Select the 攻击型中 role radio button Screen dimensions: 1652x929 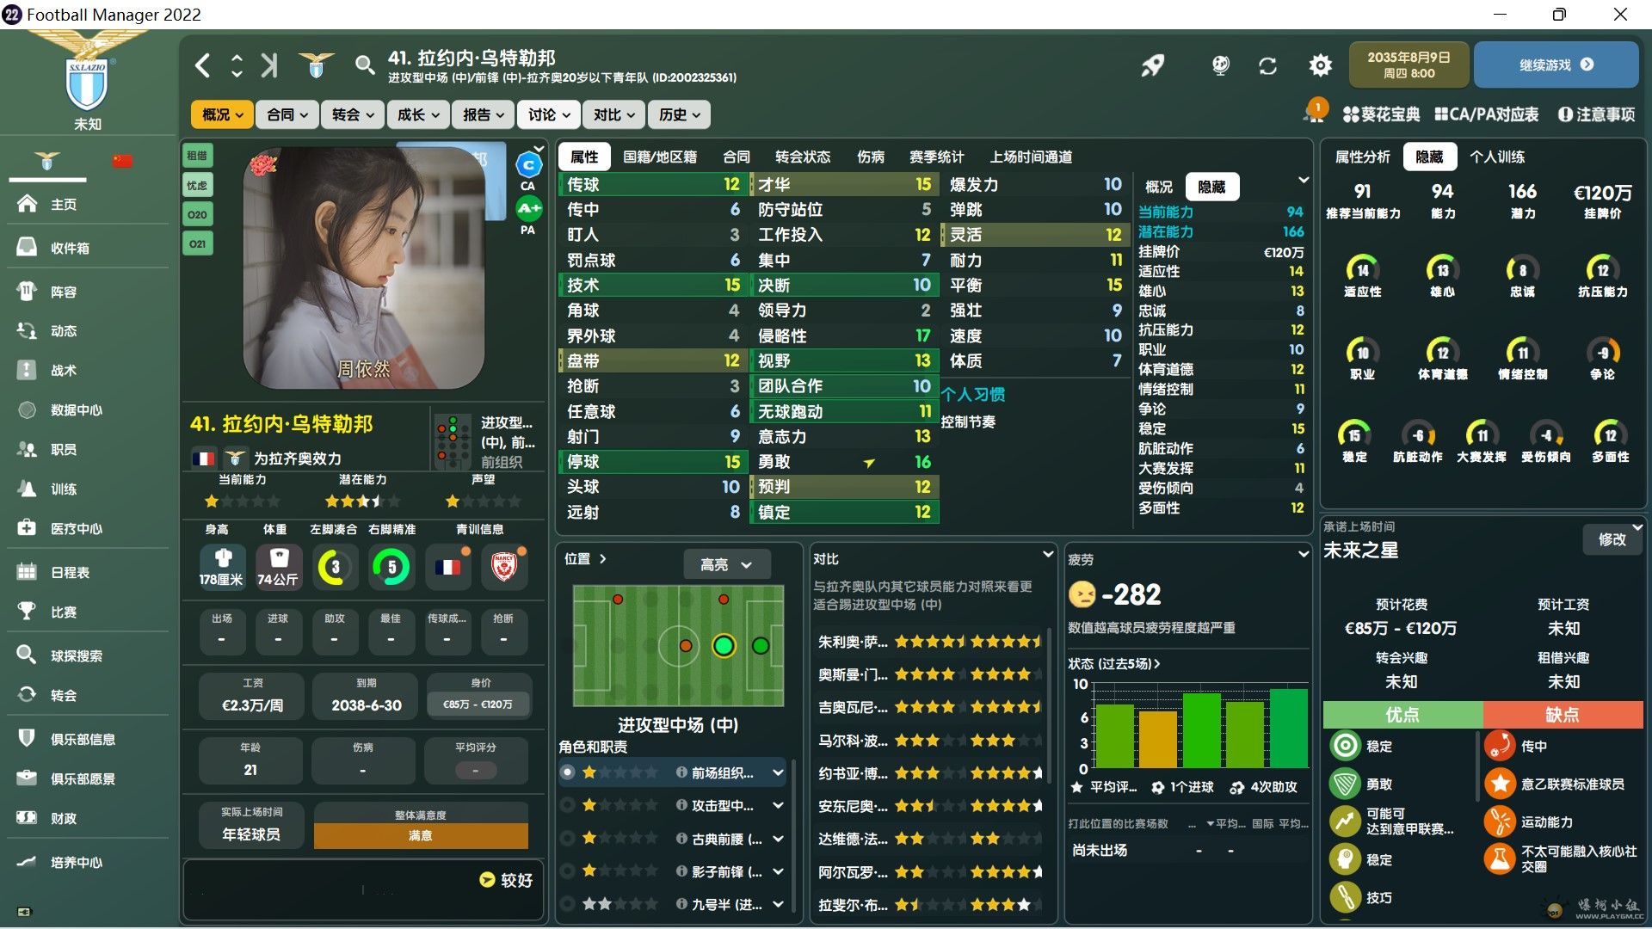click(x=567, y=805)
